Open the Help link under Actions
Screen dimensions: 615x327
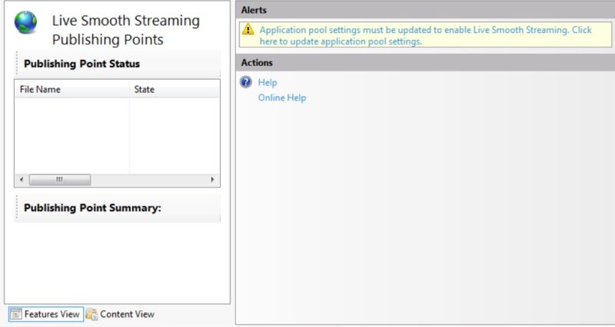coord(268,82)
